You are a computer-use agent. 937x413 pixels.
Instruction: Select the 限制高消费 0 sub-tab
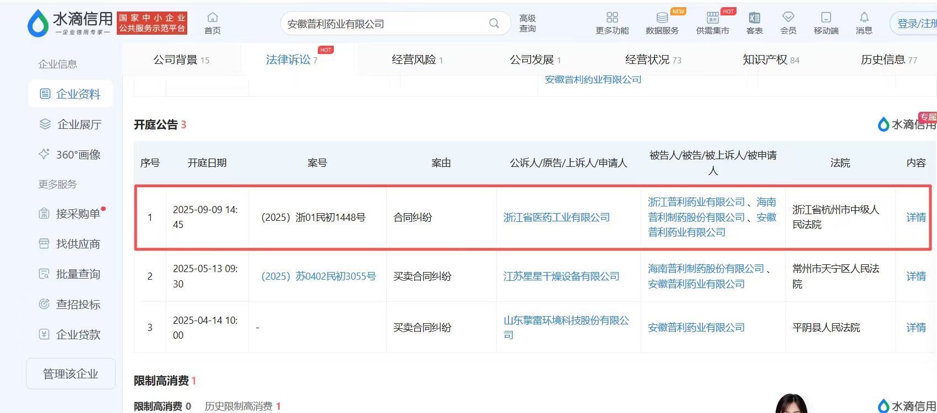tap(163, 406)
